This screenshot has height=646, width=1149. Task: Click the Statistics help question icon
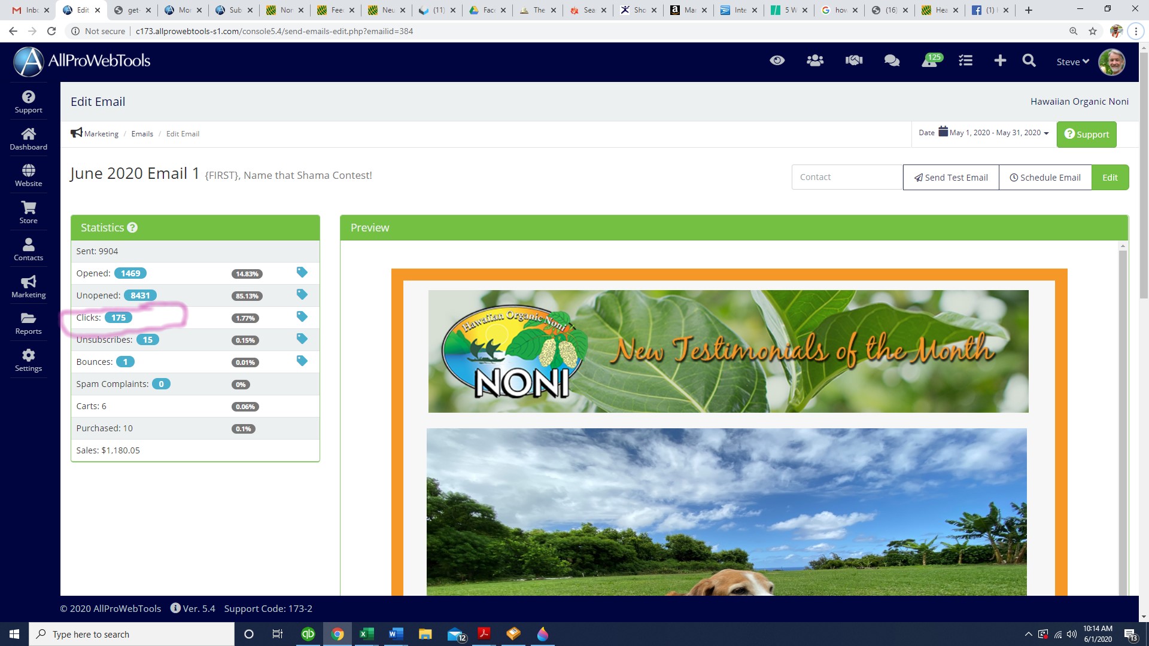tap(132, 227)
